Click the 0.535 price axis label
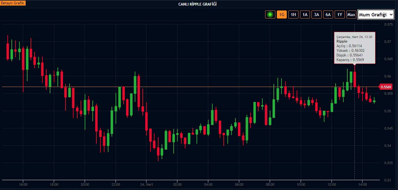The image size is (398, 190). coord(388,163)
